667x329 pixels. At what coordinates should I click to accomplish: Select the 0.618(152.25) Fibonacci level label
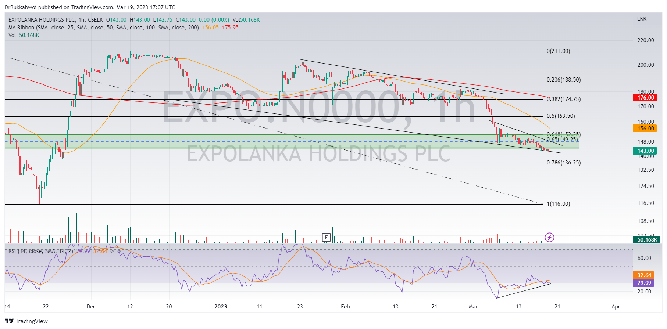click(564, 134)
